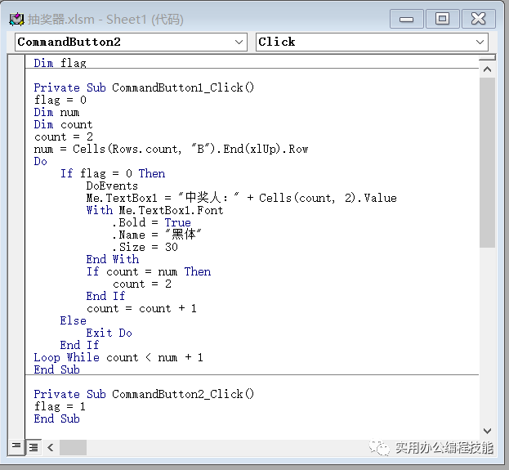The width and height of the screenshot is (509, 470).
Task: Click the vertical scrollbar up arrow
Action: pyautogui.click(x=487, y=69)
